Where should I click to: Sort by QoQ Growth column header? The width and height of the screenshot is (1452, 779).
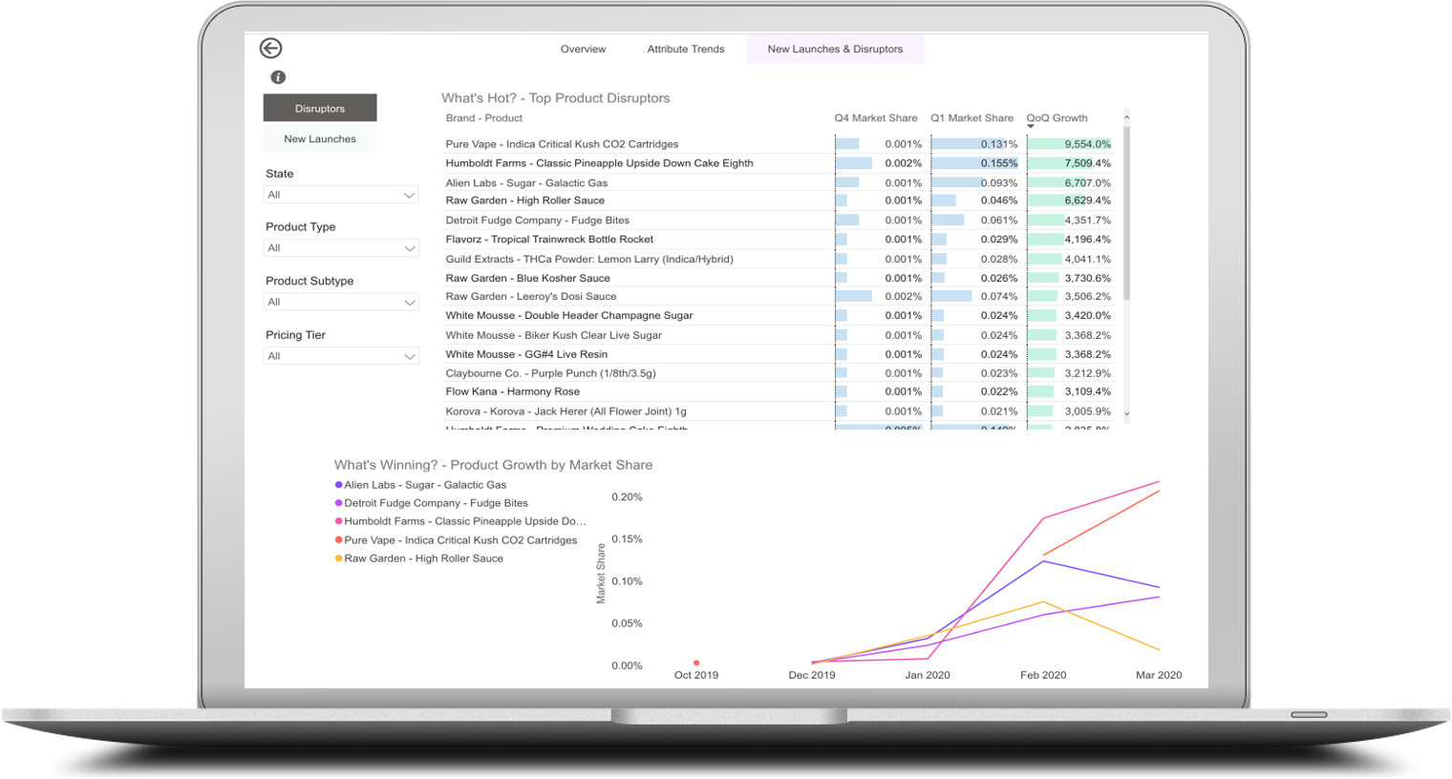coord(1057,118)
